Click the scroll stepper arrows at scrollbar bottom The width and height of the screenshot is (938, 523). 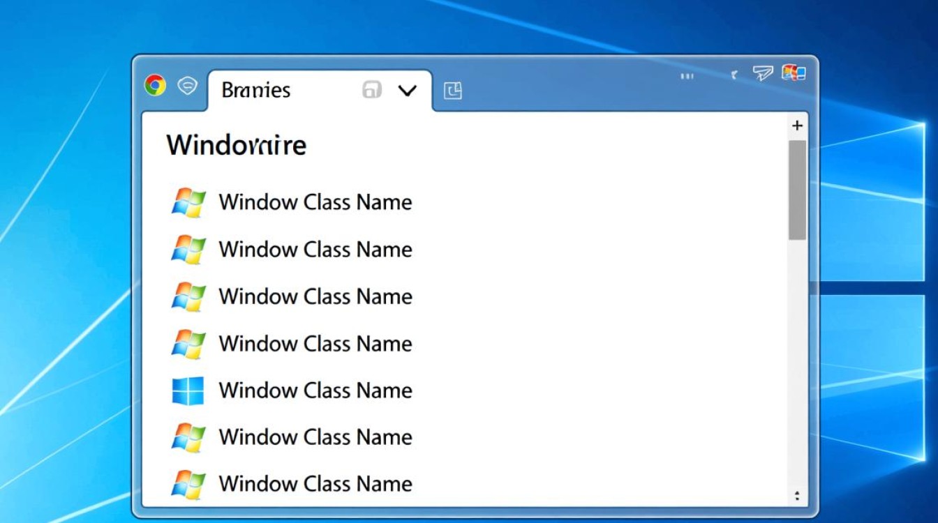797,496
